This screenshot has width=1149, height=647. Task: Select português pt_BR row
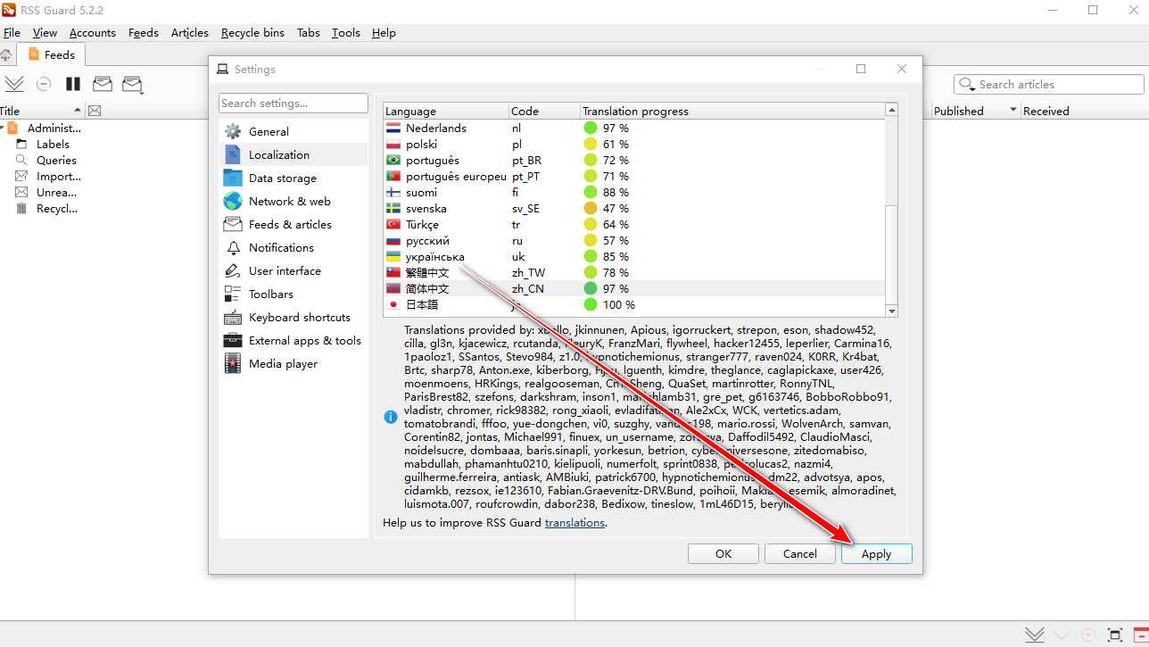coord(634,160)
